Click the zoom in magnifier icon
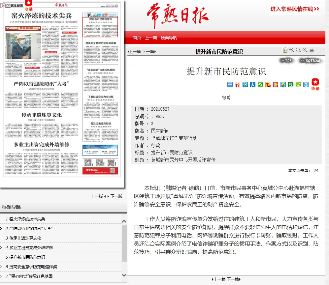 [x=292, y=50]
